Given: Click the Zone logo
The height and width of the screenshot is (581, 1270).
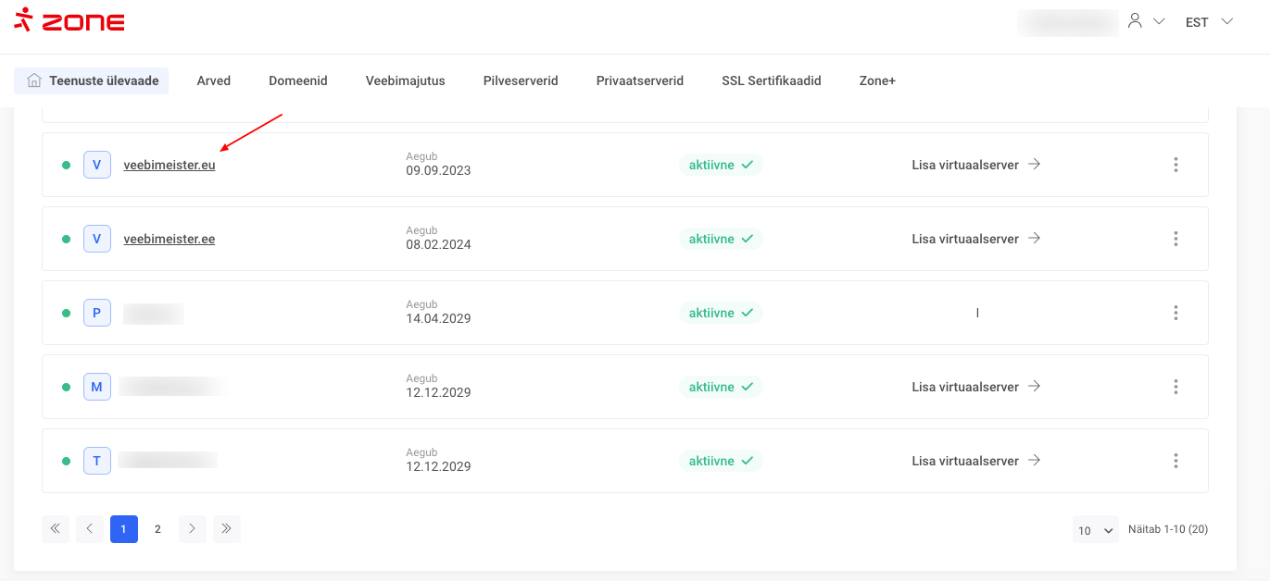Looking at the screenshot, I should pyautogui.click(x=69, y=20).
